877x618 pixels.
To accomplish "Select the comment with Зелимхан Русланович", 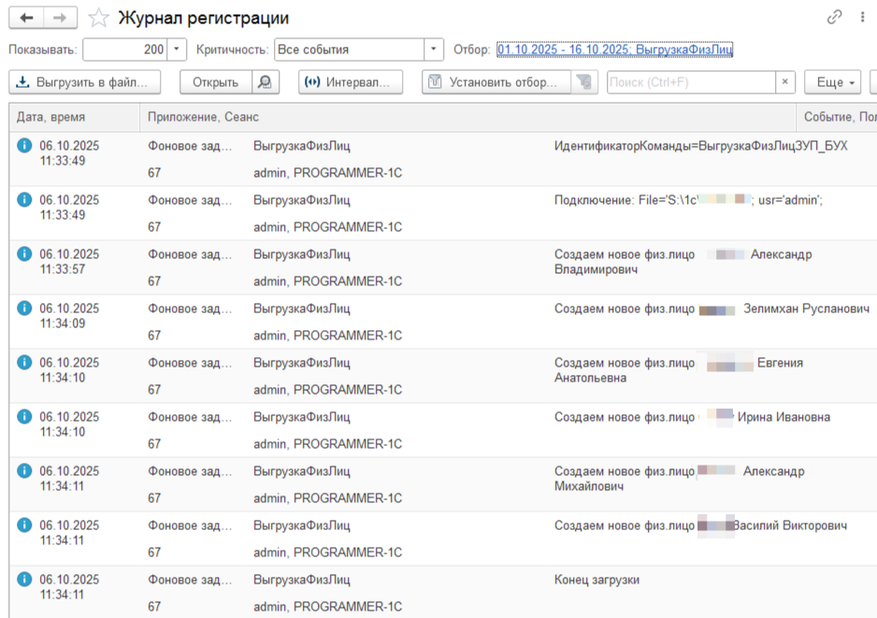I will point(712,309).
